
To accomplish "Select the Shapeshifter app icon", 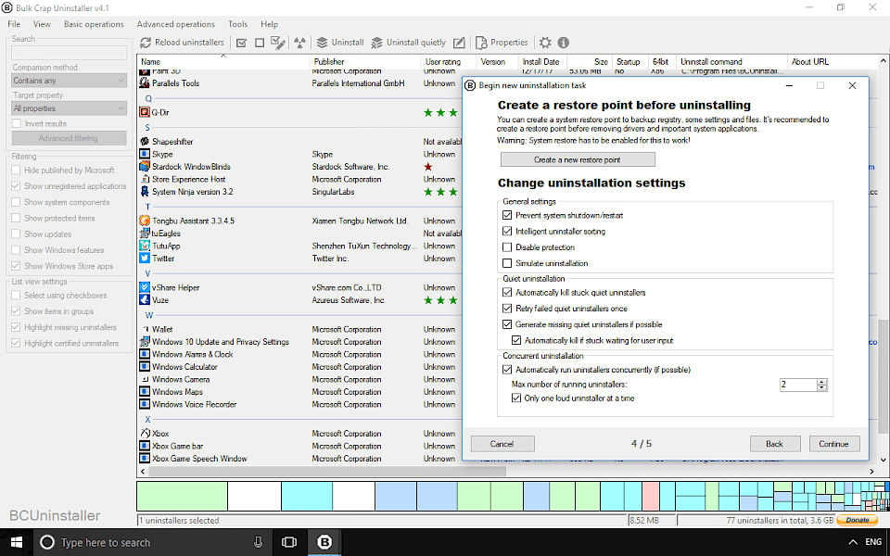I will pos(145,141).
